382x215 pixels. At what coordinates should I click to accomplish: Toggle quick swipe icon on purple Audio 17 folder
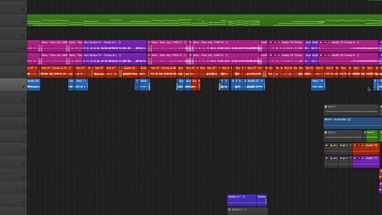363,158
